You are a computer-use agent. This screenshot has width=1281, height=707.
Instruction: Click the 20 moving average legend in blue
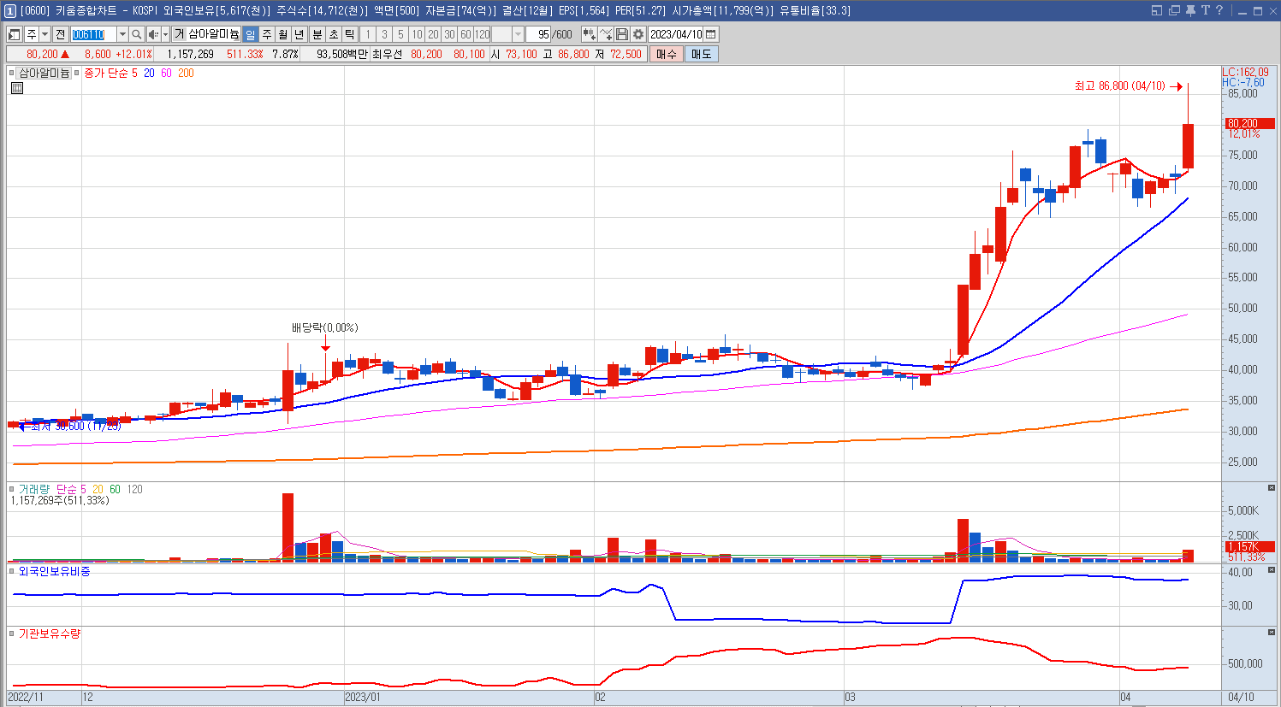149,74
